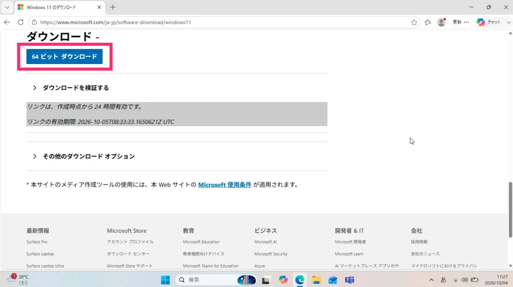Open Microsoft Learn footer link

(349, 254)
